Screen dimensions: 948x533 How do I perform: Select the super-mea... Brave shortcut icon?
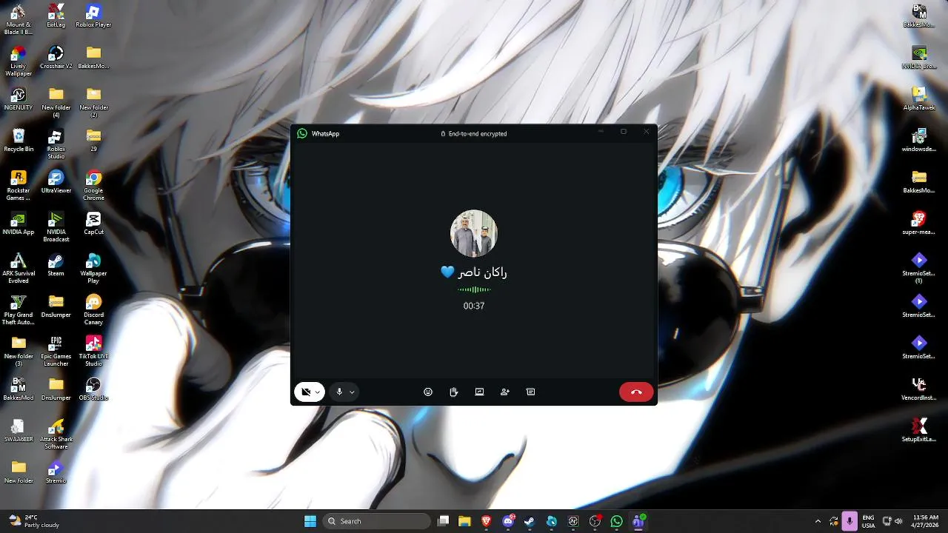pyautogui.click(x=919, y=223)
